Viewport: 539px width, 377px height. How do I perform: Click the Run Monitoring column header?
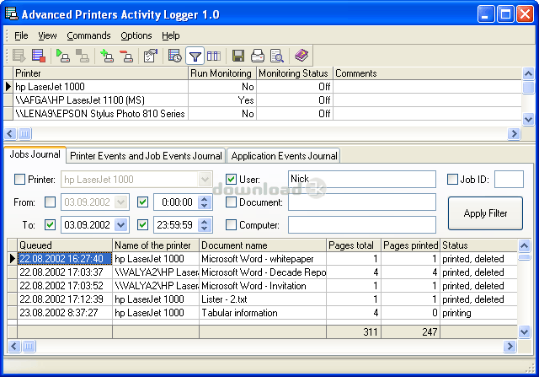point(222,73)
